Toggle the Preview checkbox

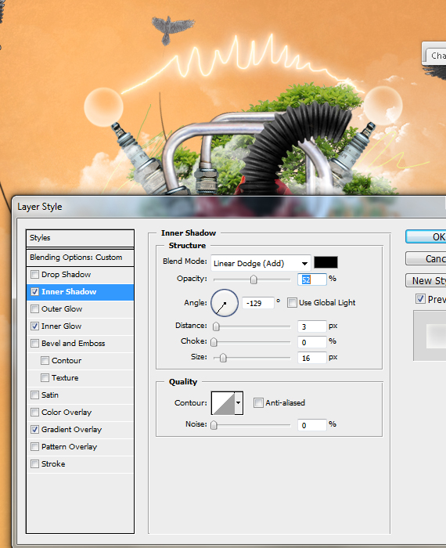point(420,299)
